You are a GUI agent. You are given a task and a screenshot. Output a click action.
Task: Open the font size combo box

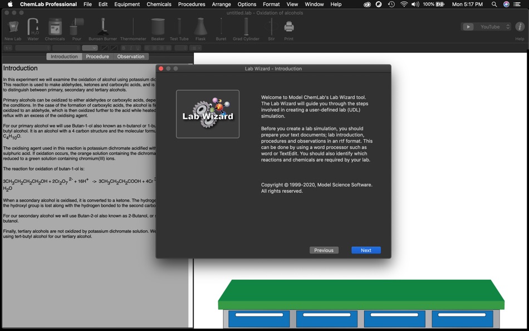point(90,48)
